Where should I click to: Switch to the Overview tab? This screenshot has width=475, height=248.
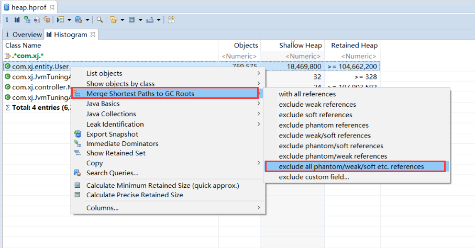[x=24, y=35]
